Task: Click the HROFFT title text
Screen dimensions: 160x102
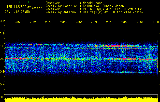Action: click(26, 2)
